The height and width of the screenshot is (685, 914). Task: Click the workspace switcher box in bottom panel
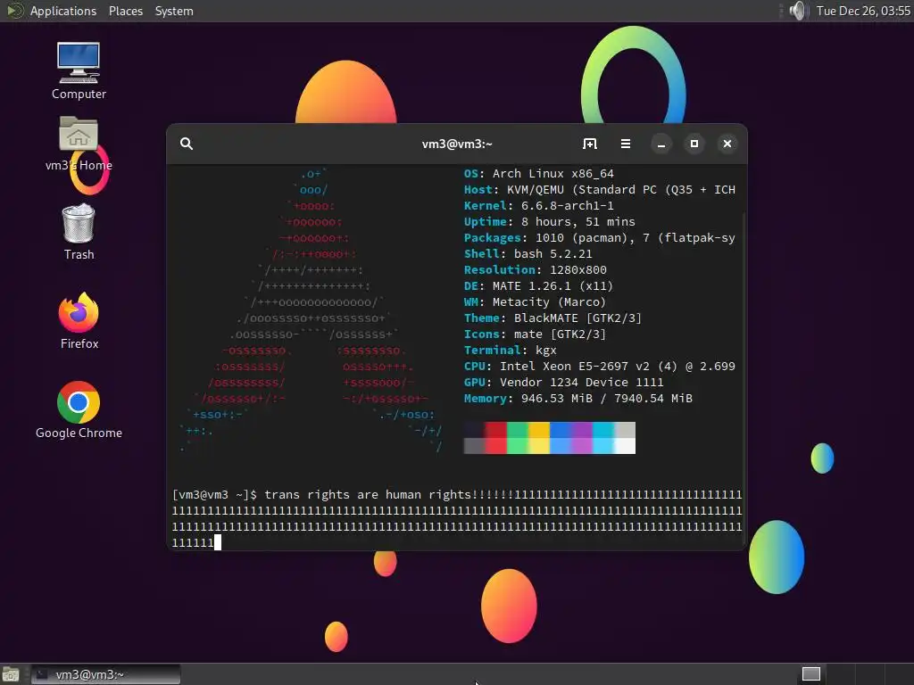pos(810,674)
